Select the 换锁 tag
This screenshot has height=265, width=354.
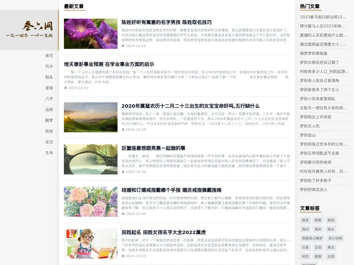(x=331, y=220)
